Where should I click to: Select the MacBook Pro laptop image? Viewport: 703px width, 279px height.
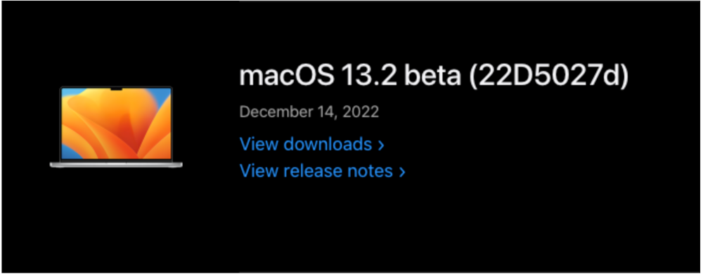(116, 127)
